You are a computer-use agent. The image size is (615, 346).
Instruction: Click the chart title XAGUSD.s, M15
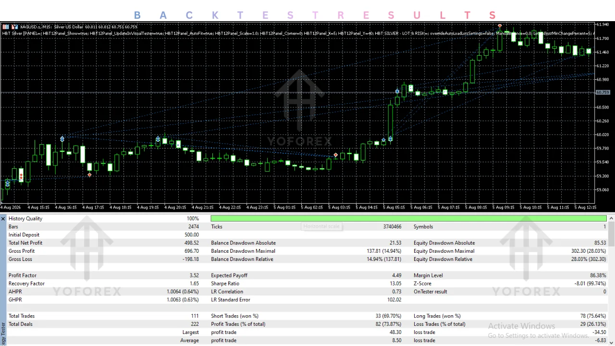coord(36,27)
